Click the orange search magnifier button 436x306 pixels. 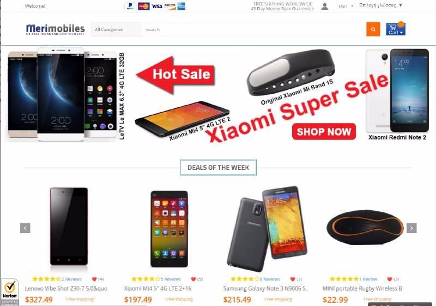373,29
